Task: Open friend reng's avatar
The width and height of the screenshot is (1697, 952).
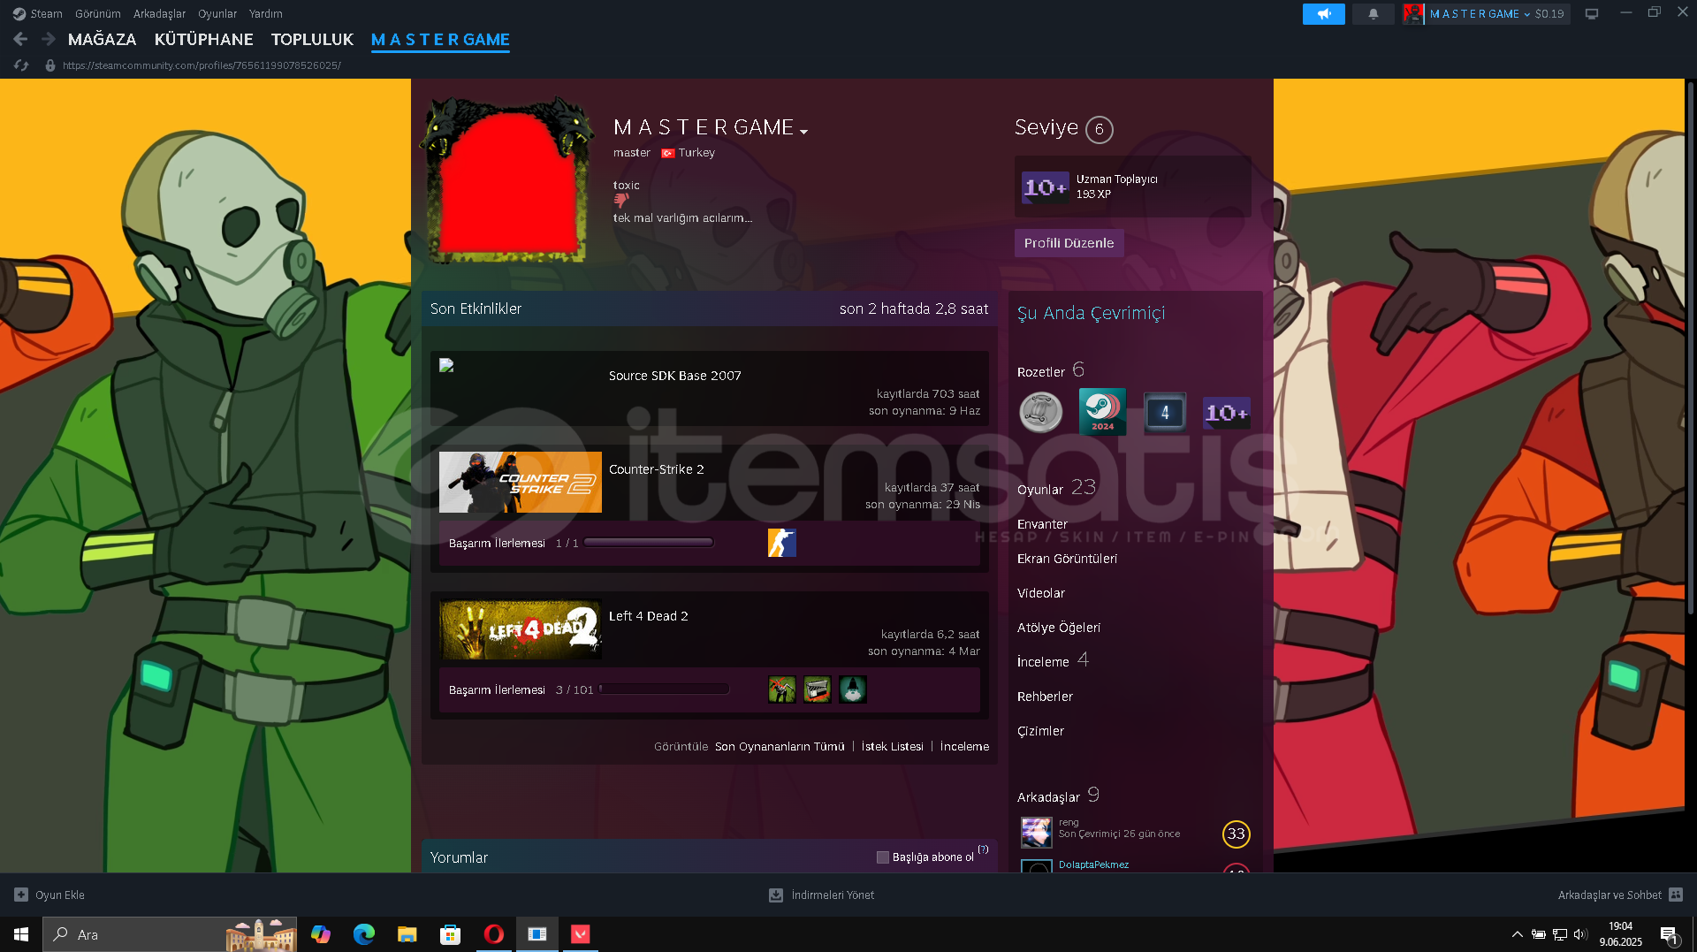Action: point(1037,833)
